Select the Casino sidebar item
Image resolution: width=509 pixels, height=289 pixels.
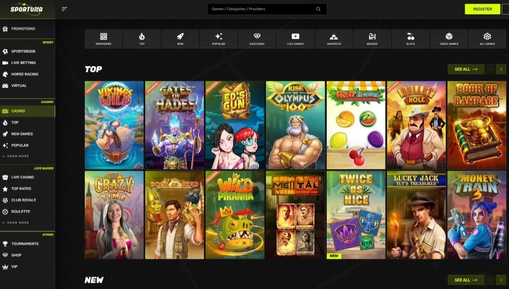(28, 111)
